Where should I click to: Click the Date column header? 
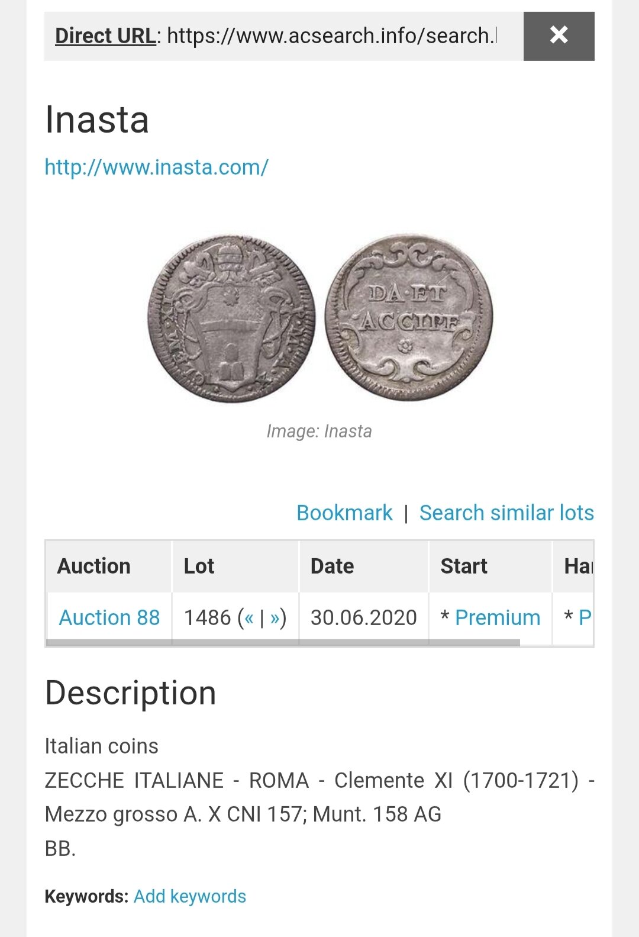332,566
